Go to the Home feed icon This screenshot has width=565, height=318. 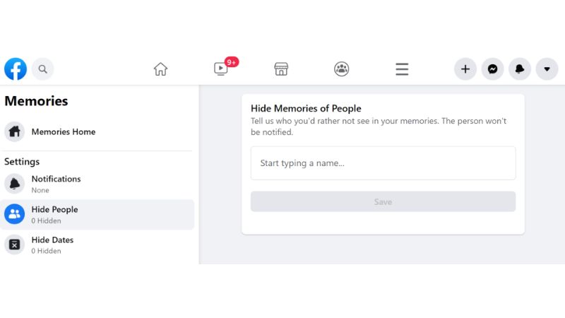pyautogui.click(x=160, y=69)
